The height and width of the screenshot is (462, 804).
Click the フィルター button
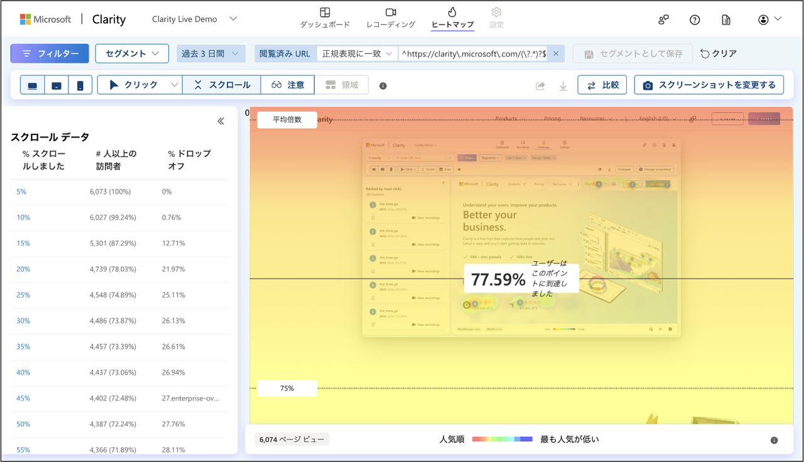tap(50, 53)
